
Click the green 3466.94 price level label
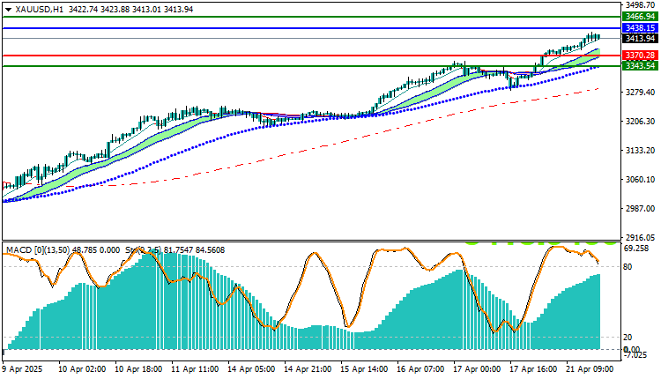click(x=640, y=17)
